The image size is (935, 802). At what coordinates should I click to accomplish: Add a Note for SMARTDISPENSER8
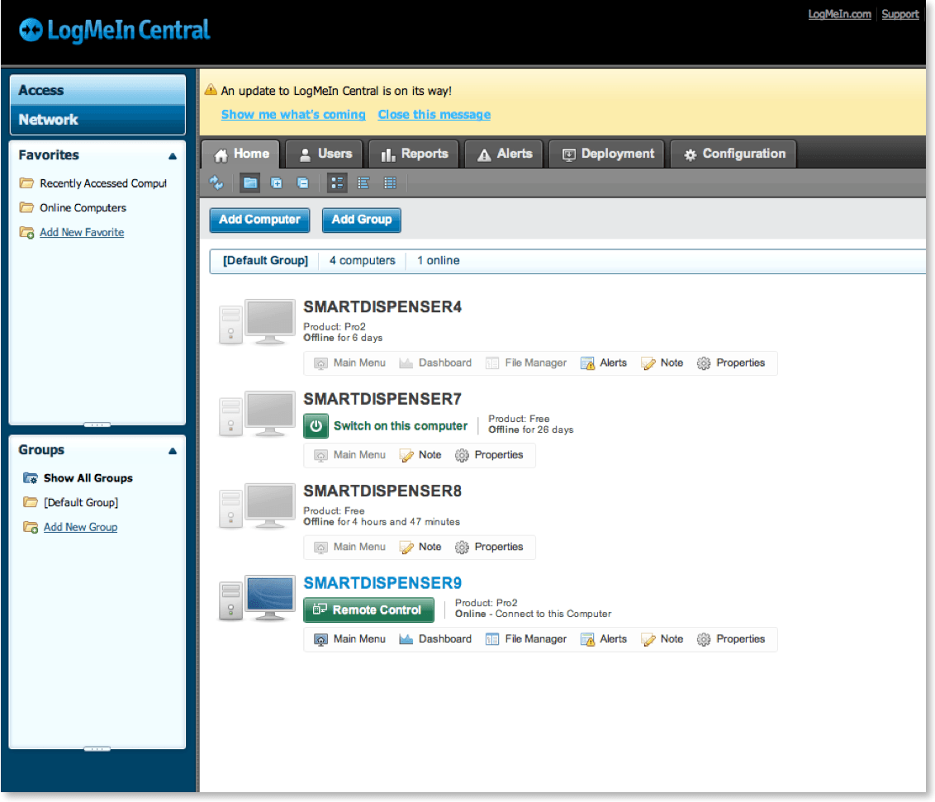pyautogui.click(x=420, y=548)
